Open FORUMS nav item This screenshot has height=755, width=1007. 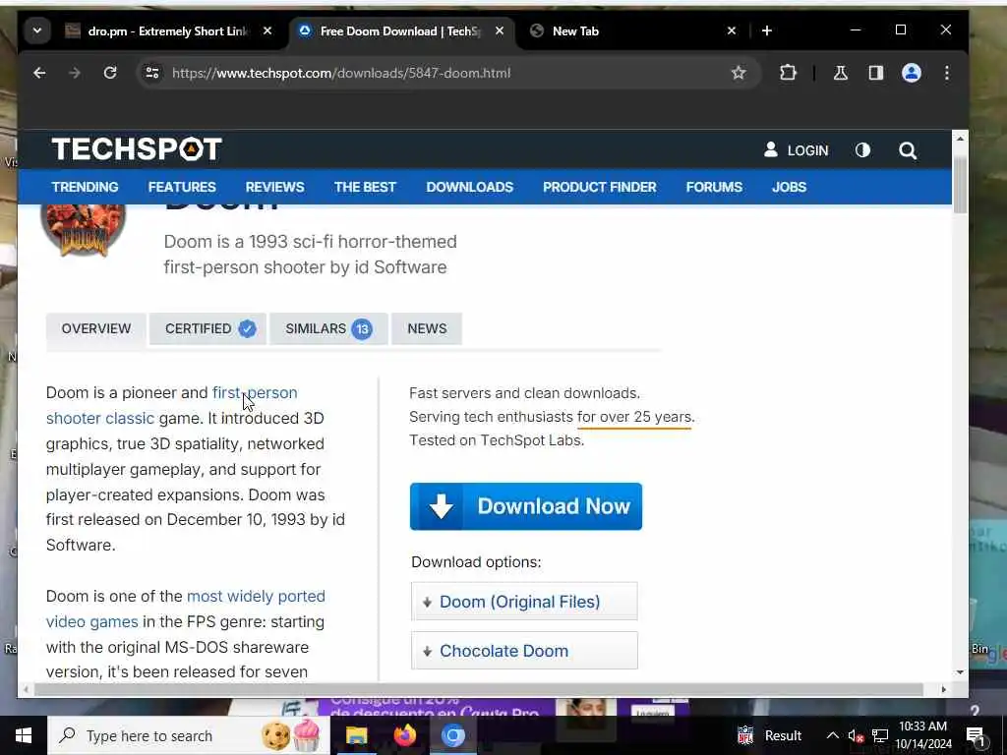(714, 187)
